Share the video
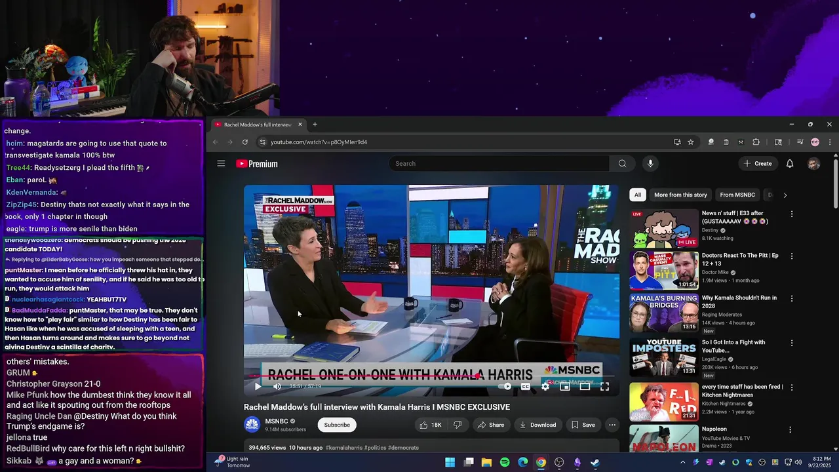Viewport: 839px width, 472px height. click(491, 425)
